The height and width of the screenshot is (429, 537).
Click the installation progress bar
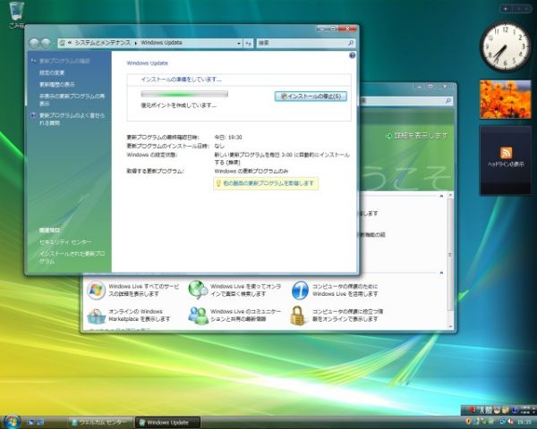click(184, 94)
